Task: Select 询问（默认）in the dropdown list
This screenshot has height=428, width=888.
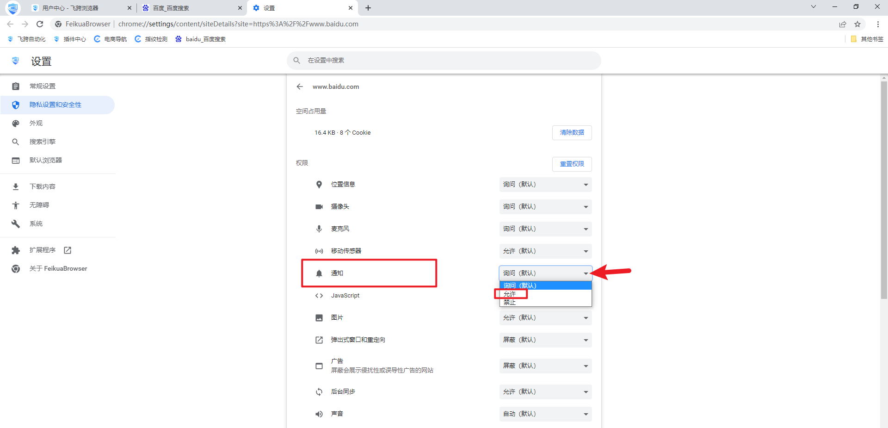Action: click(545, 285)
